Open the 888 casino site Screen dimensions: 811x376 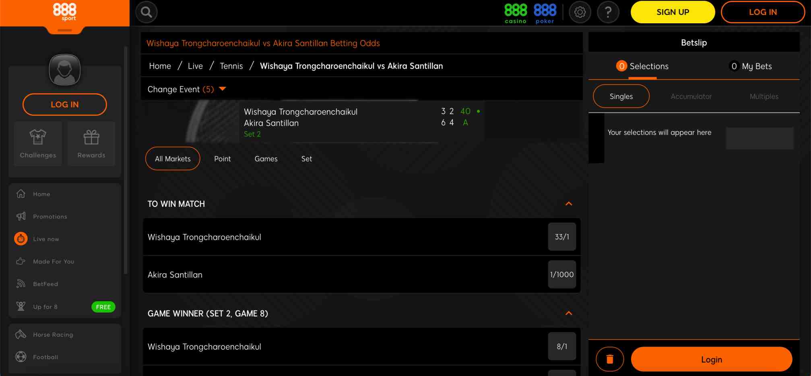tap(515, 12)
